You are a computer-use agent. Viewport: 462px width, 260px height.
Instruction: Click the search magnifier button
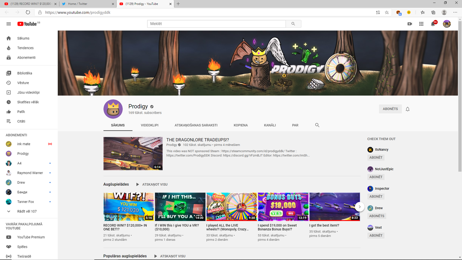pyautogui.click(x=293, y=24)
